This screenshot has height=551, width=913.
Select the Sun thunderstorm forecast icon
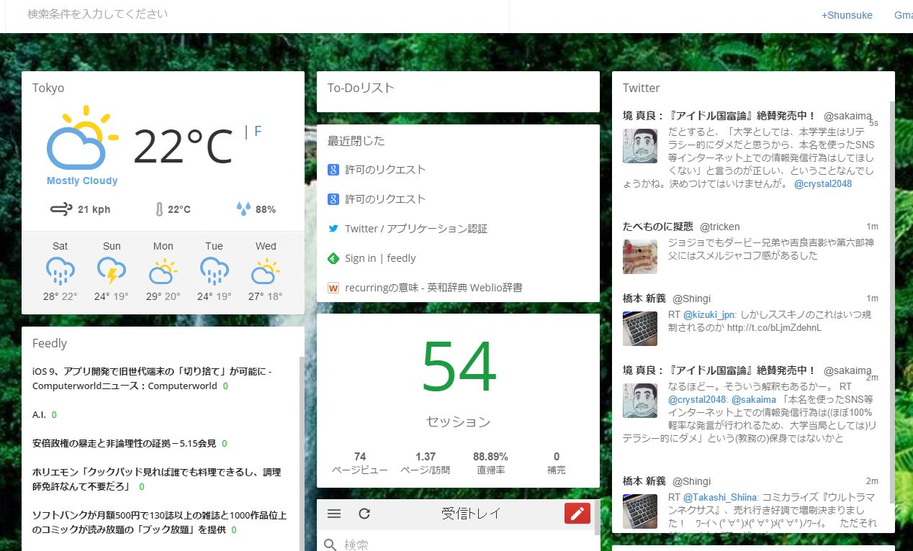[x=112, y=272]
